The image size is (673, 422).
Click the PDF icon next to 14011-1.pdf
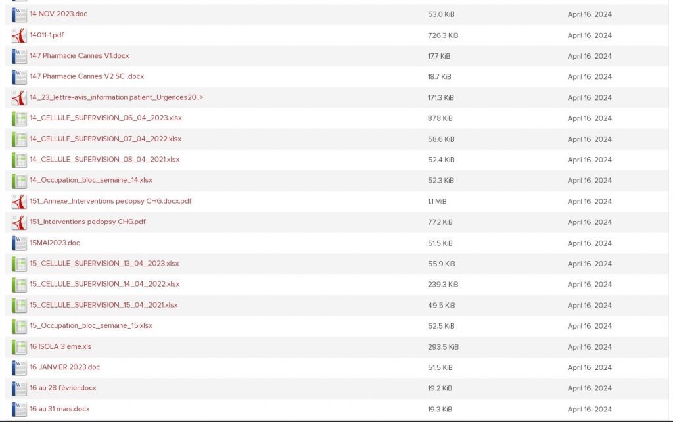pos(19,35)
